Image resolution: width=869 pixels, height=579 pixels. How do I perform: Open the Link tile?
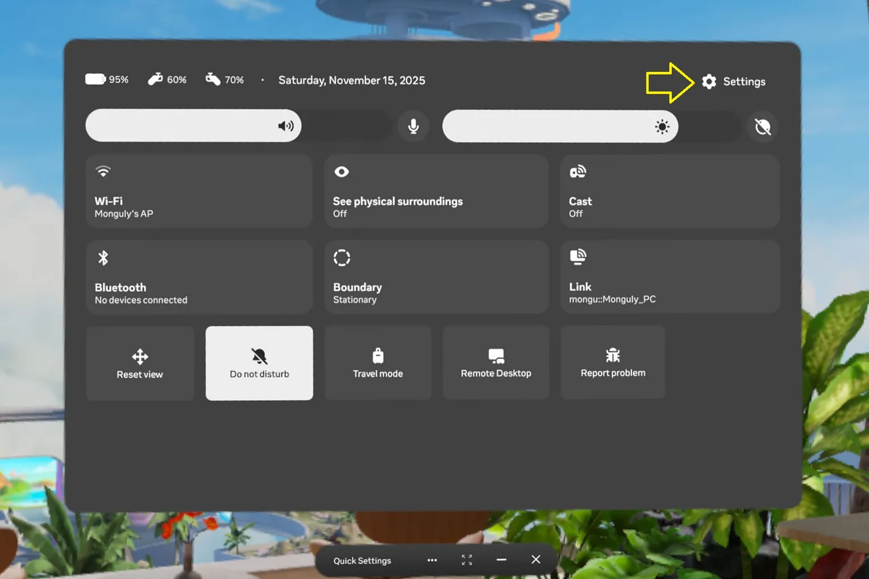pyautogui.click(x=670, y=277)
